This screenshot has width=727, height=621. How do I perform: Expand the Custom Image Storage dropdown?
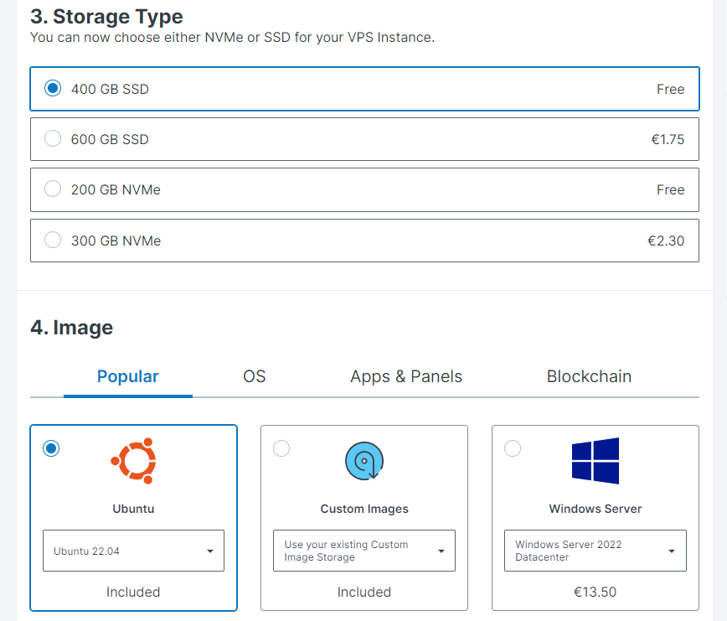(x=364, y=551)
